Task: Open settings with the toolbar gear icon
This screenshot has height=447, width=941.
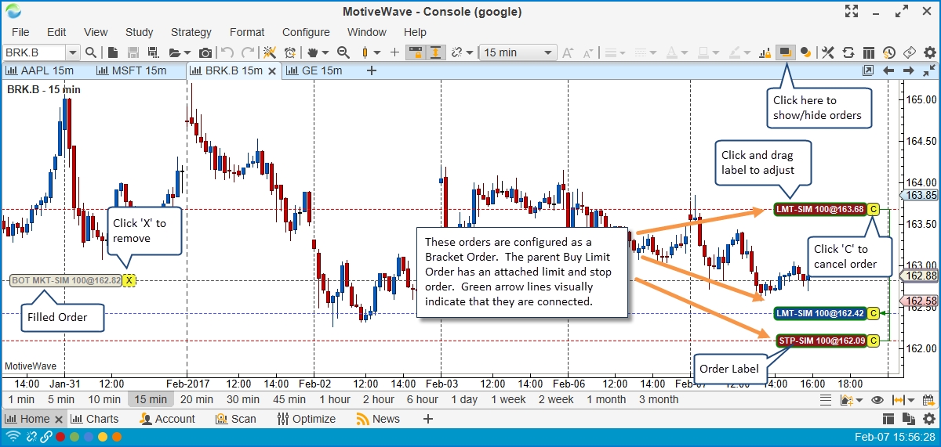Action: click(930, 52)
